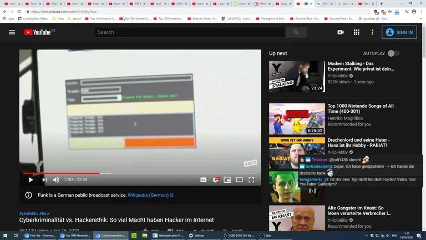The height and width of the screenshot is (240, 426).
Task: Click the blue SIGN IN button
Action: tap(399, 32)
